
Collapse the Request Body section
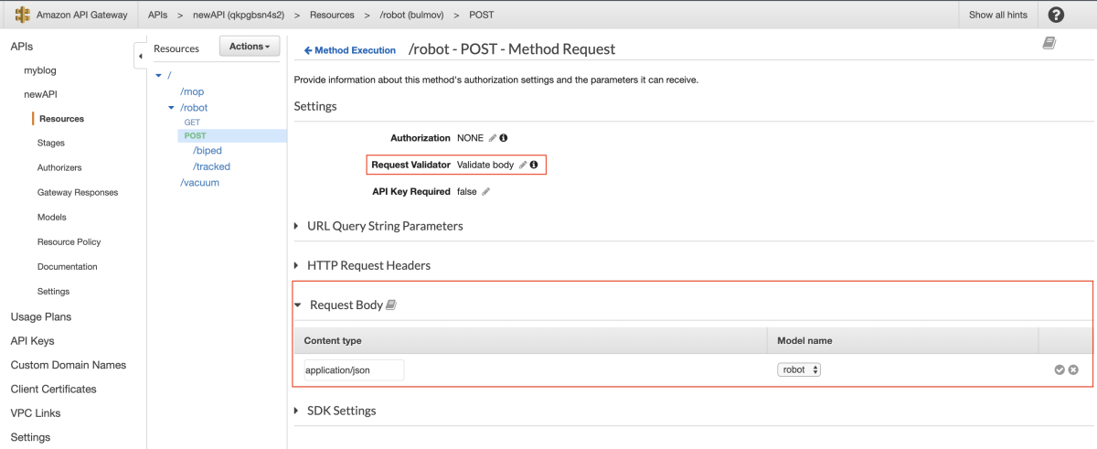coord(298,305)
